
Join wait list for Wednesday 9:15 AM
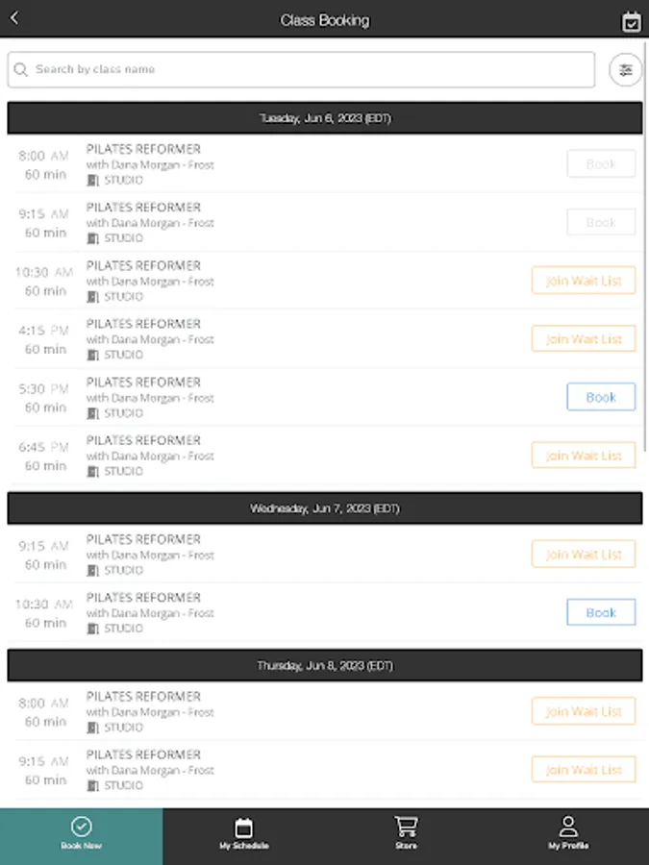584,555
